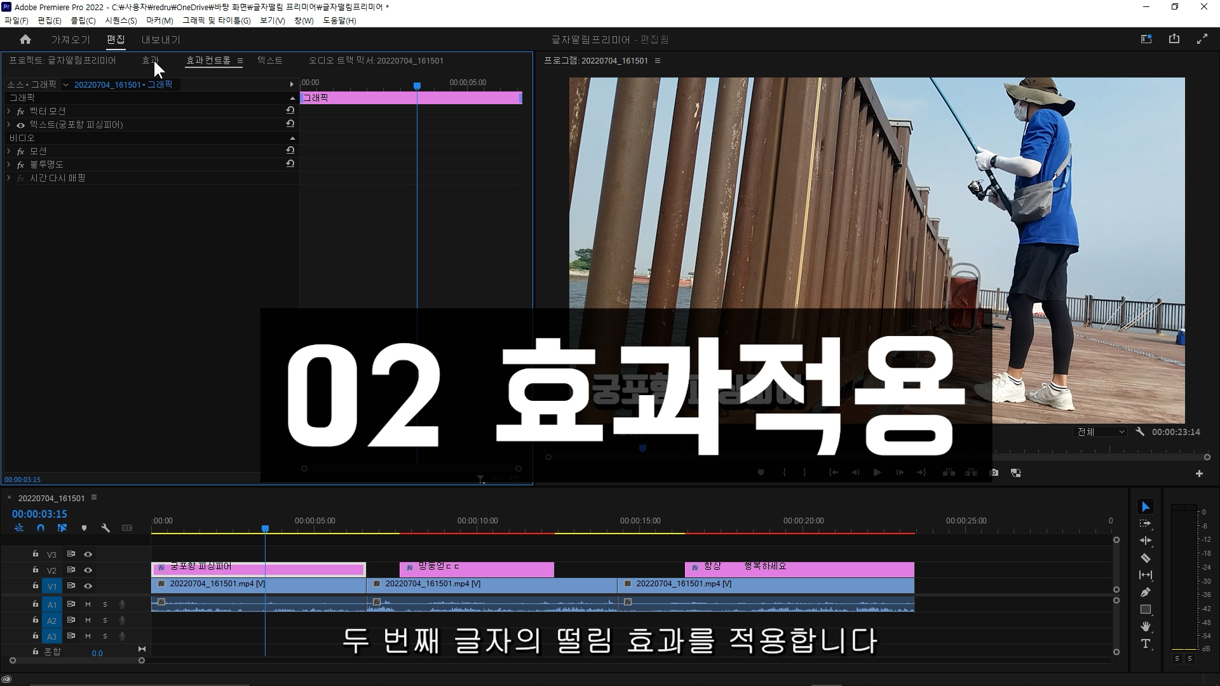Select the Razor tool
This screenshot has width=1220, height=686.
(1145, 558)
